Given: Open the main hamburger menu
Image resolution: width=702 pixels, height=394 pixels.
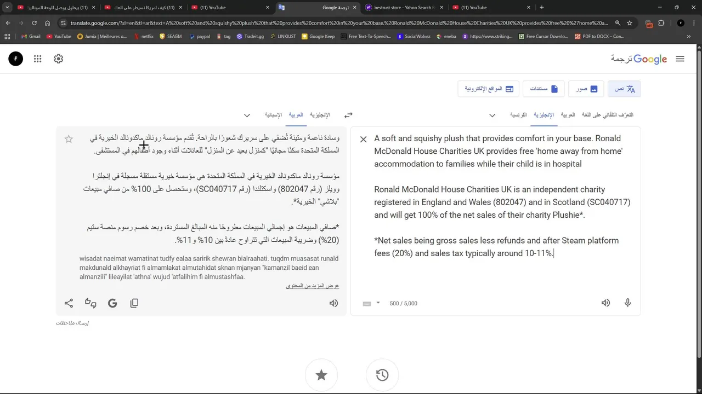Looking at the screenshot, I should coord(680,59).
